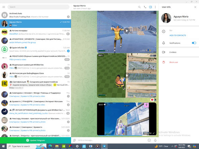Image resolution: width=199 pixels, height=149 pixels.
Task: Click ADD TO CONTACTS link
Action: pos(178,35)
